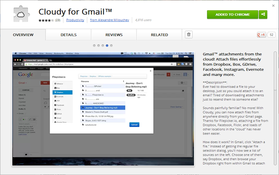This screenshot has width=279, height=175.
Task: Click the trash can remove icon
Action: click(189, 34)
